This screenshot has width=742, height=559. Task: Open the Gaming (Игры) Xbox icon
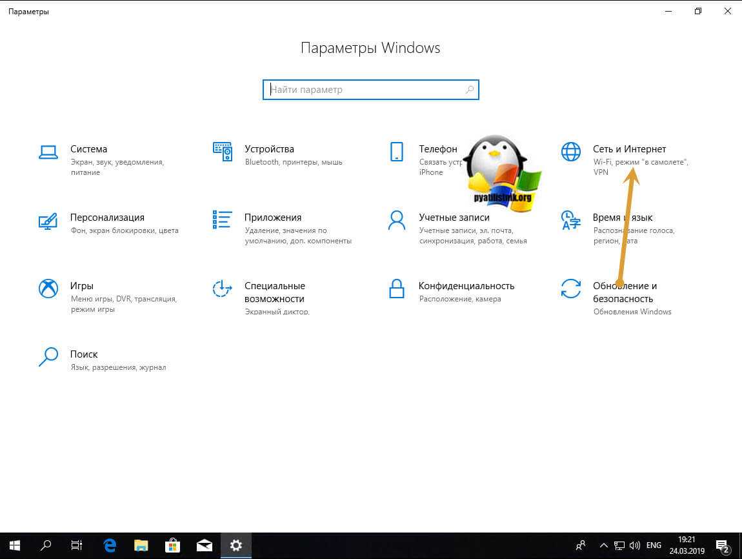pyautogui.click(x=48, y=289)
